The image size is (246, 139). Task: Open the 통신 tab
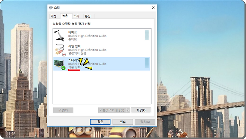tap(88, 16)
